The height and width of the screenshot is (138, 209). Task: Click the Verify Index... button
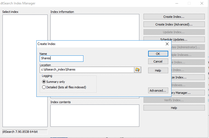(x=174, y=100)
